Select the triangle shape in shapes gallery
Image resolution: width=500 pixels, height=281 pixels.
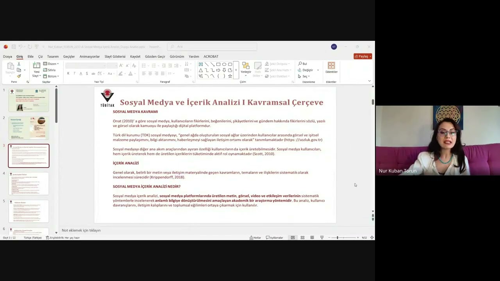[201, 70]
